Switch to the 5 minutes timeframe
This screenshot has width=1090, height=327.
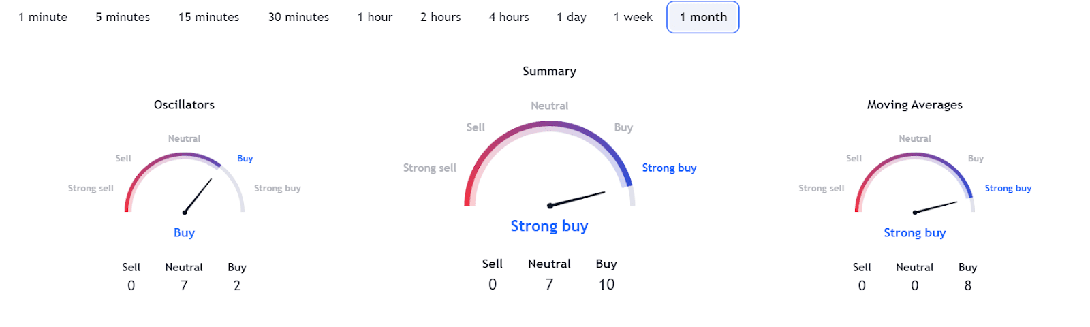point(123,17)
